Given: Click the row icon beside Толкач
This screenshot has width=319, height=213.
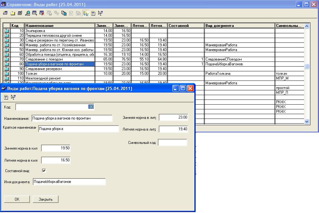Looking at the screenshot, I should click(x=7, y=73).
